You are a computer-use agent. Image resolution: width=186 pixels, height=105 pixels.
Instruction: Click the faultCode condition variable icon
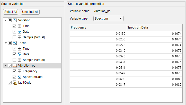(15, 83)
